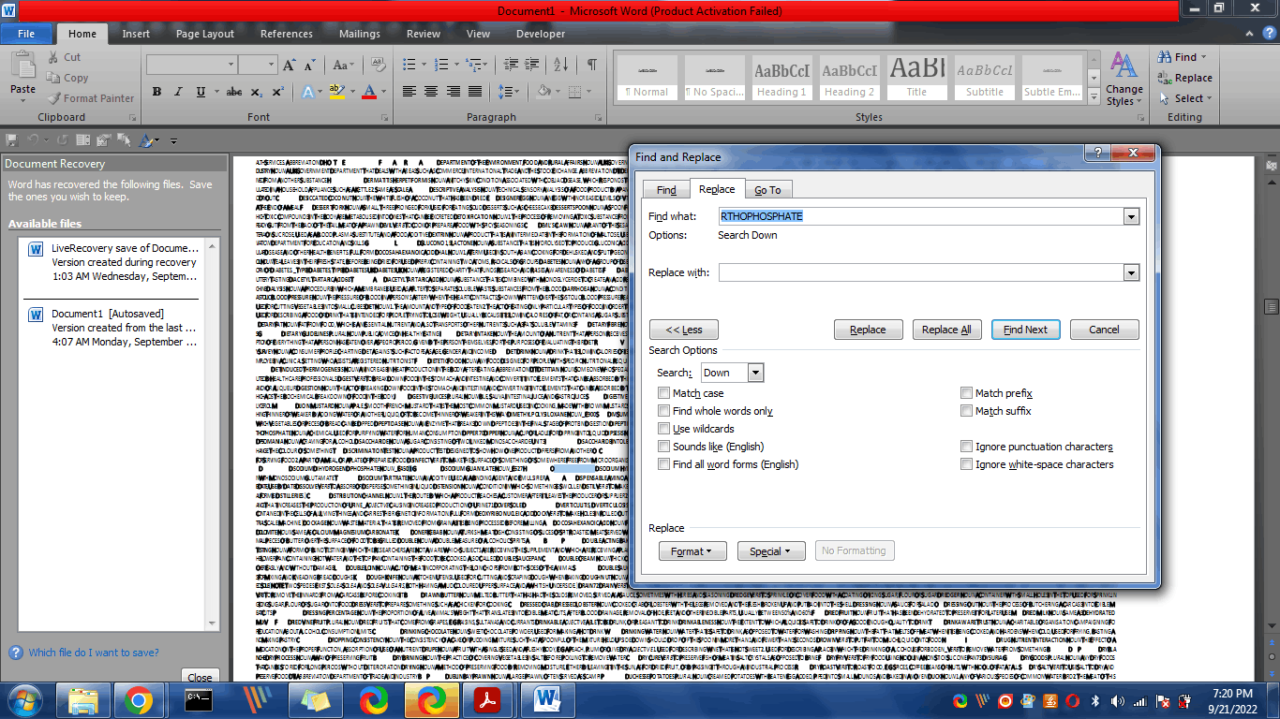Click the Grow Font icon
This screenshot has width=1280, height=719.
tap(289, 65)
